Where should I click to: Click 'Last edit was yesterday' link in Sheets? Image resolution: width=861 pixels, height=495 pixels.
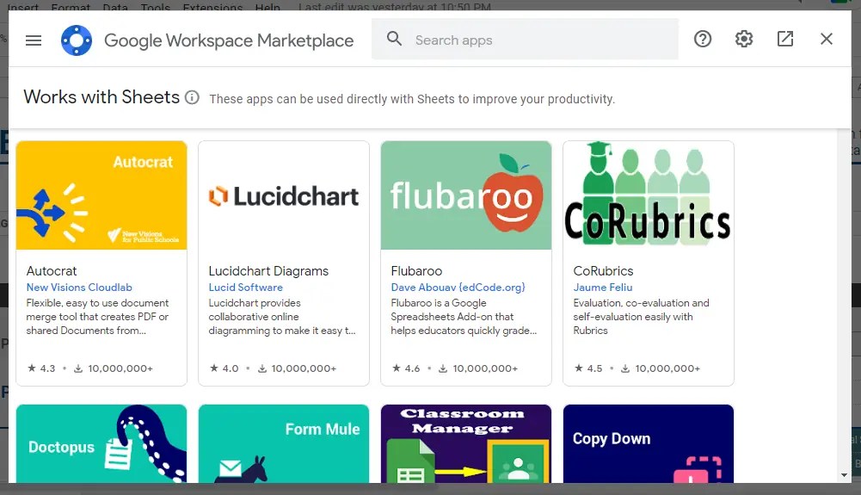(395, 6)
